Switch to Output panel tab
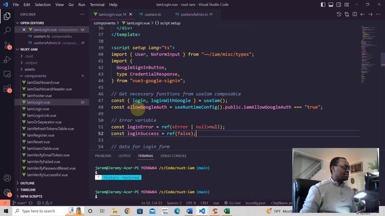 (x=125, y=156)
